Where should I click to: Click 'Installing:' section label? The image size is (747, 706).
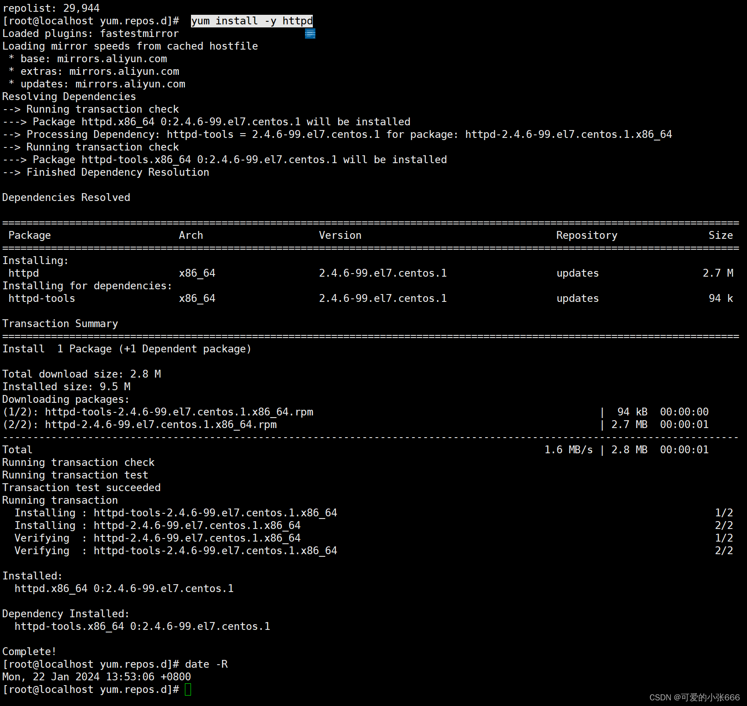click(x=36, y=261)
